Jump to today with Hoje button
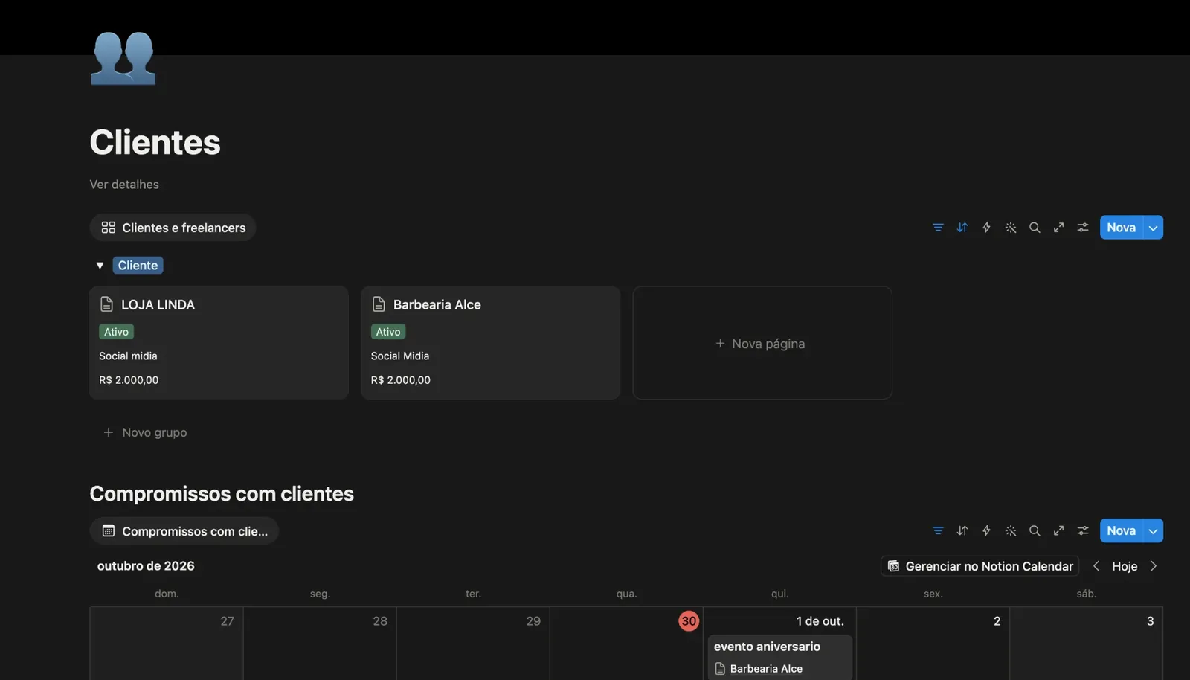The image size is (1190, 680). pyautogui.click(x=1125, y=566)
